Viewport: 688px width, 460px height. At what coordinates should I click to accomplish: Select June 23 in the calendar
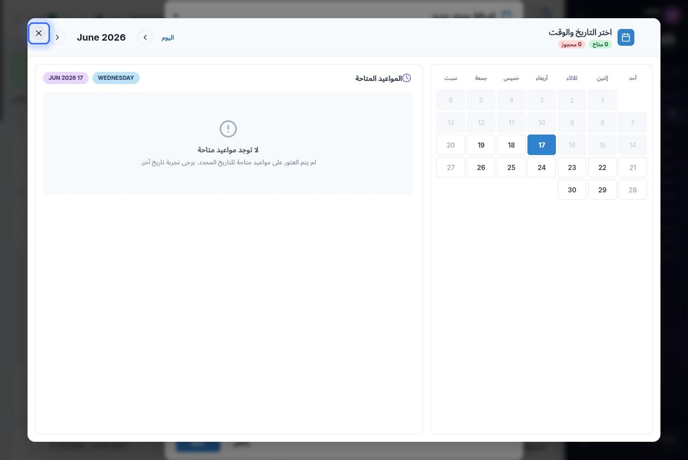click(x=572, y=167)
